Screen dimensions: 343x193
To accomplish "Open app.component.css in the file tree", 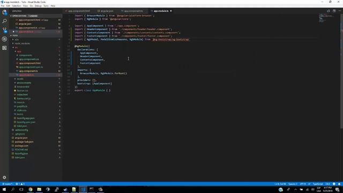I will (x=29, y=60).
